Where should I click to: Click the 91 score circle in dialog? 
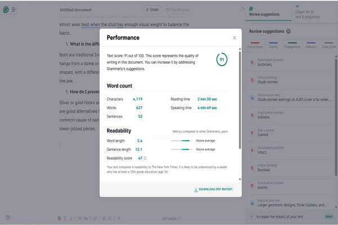pos(222,60)
